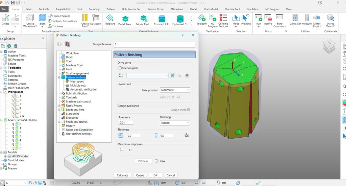Select Constant Z Finishing strategy
The width and height of the screenshot is (346, 186).
pos(162,21)
